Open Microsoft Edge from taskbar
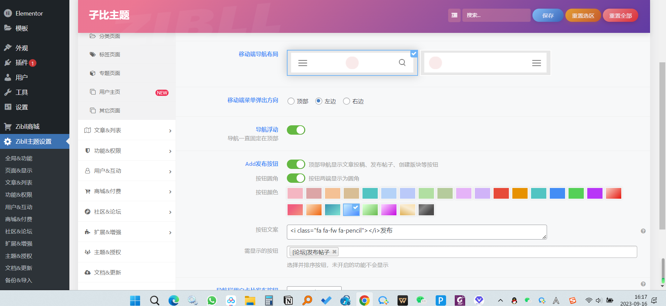The image size is (666, 306). click(x=174, y=300)
